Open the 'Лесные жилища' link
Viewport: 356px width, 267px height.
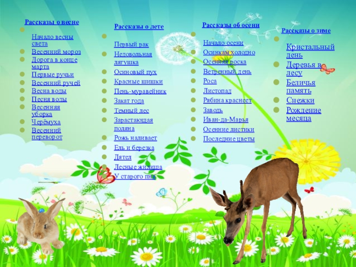click(x=138, y=167)
